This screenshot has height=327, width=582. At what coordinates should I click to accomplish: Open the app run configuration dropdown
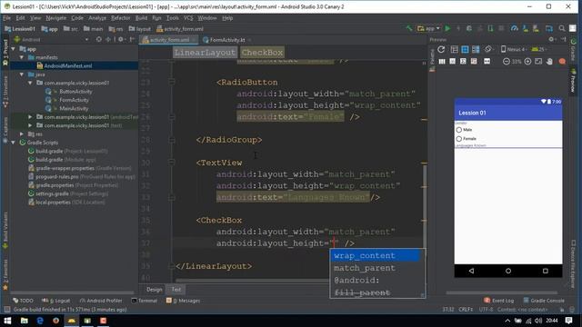point(429,28)
